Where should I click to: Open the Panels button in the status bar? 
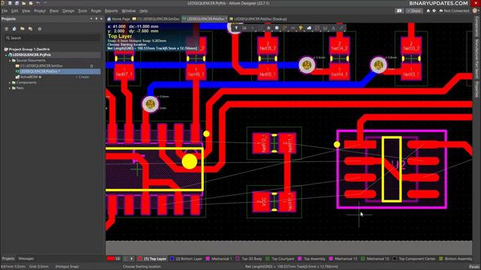pos(474,267)
